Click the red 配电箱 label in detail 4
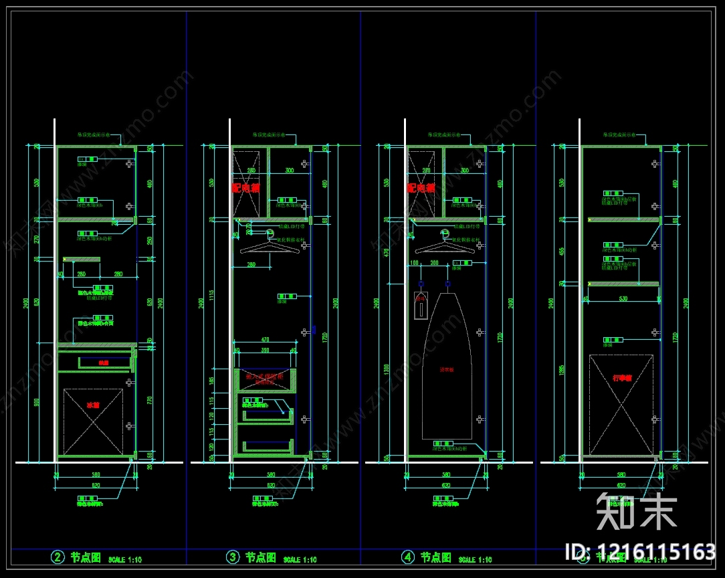Image resolution: width=725 pixels, height=578 pixels. pos(421,188)
